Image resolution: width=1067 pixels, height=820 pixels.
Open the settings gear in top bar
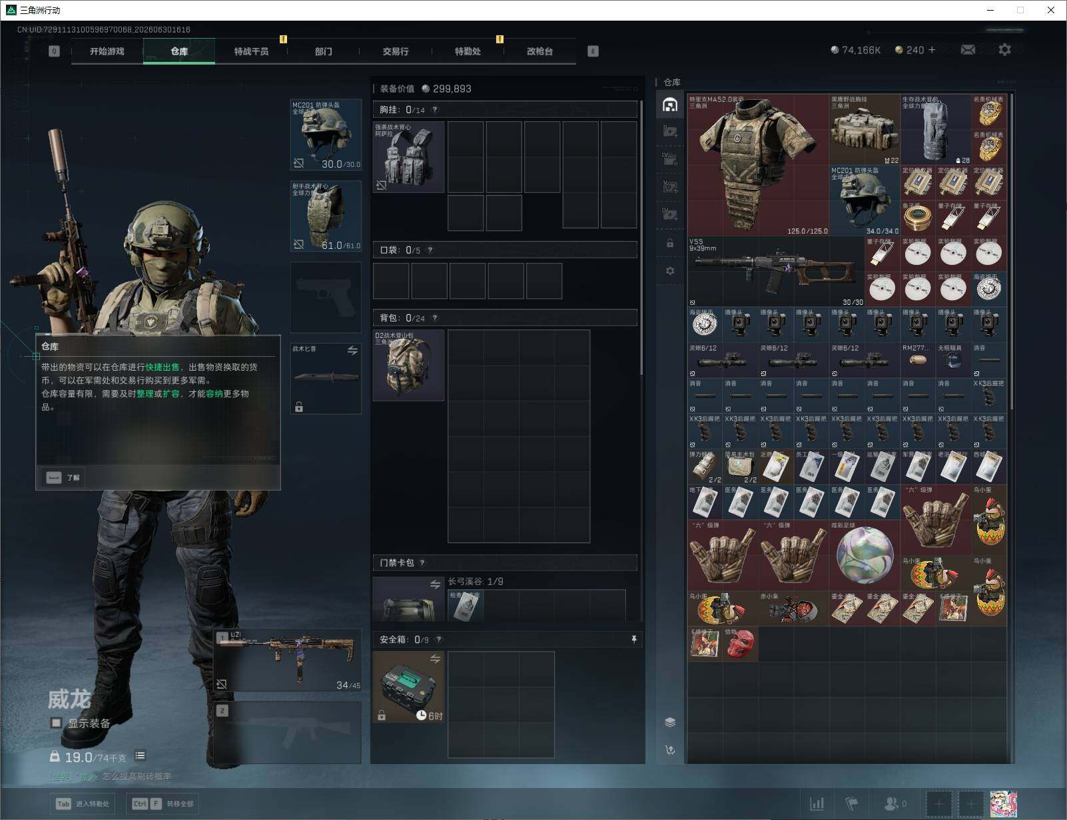tap(1004, 50)
